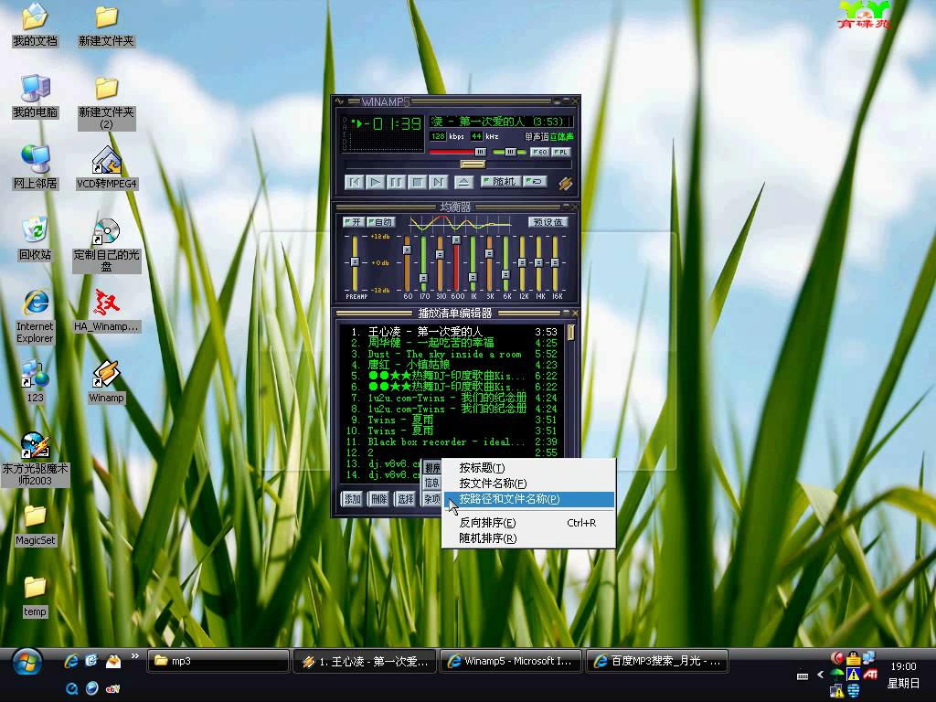Click the volume slider handle

click(480, 153)
